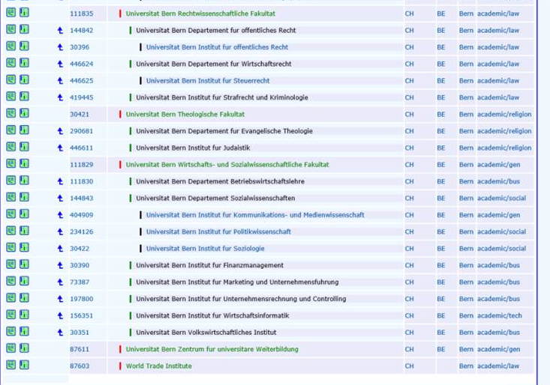This screenshot has width=550, height=385.
Task: Click the parent arrow next to ID 30422
Action: coord(60,249)
